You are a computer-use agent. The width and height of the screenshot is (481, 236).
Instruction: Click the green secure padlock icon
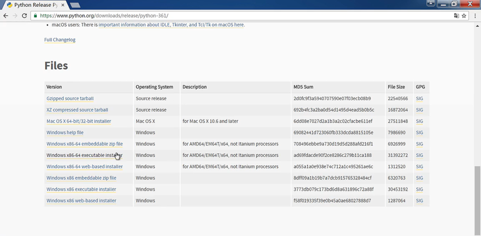coord(35,16)
